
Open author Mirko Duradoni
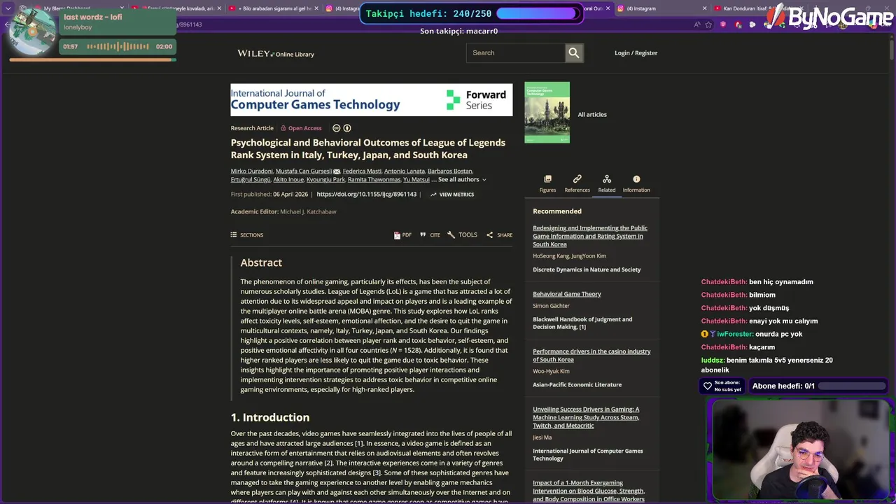point(252,171)
